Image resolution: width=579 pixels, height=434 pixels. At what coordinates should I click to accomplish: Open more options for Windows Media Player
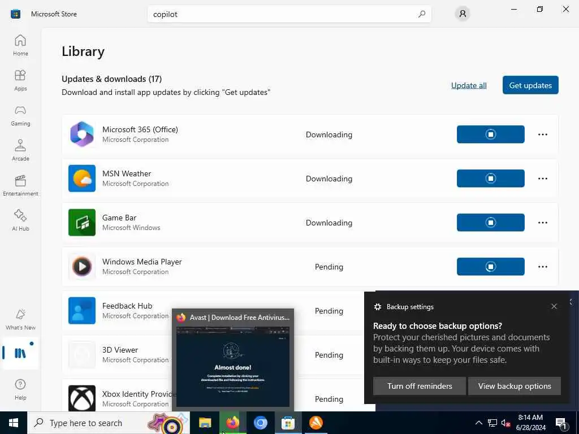542,267
